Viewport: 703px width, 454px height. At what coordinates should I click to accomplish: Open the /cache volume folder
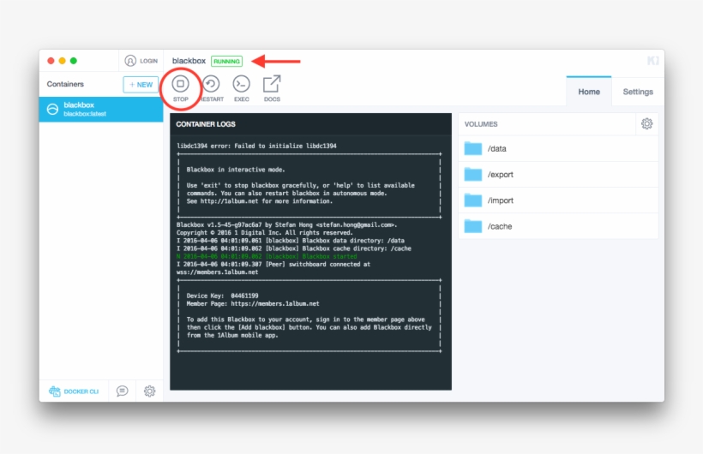pos(558,226)
